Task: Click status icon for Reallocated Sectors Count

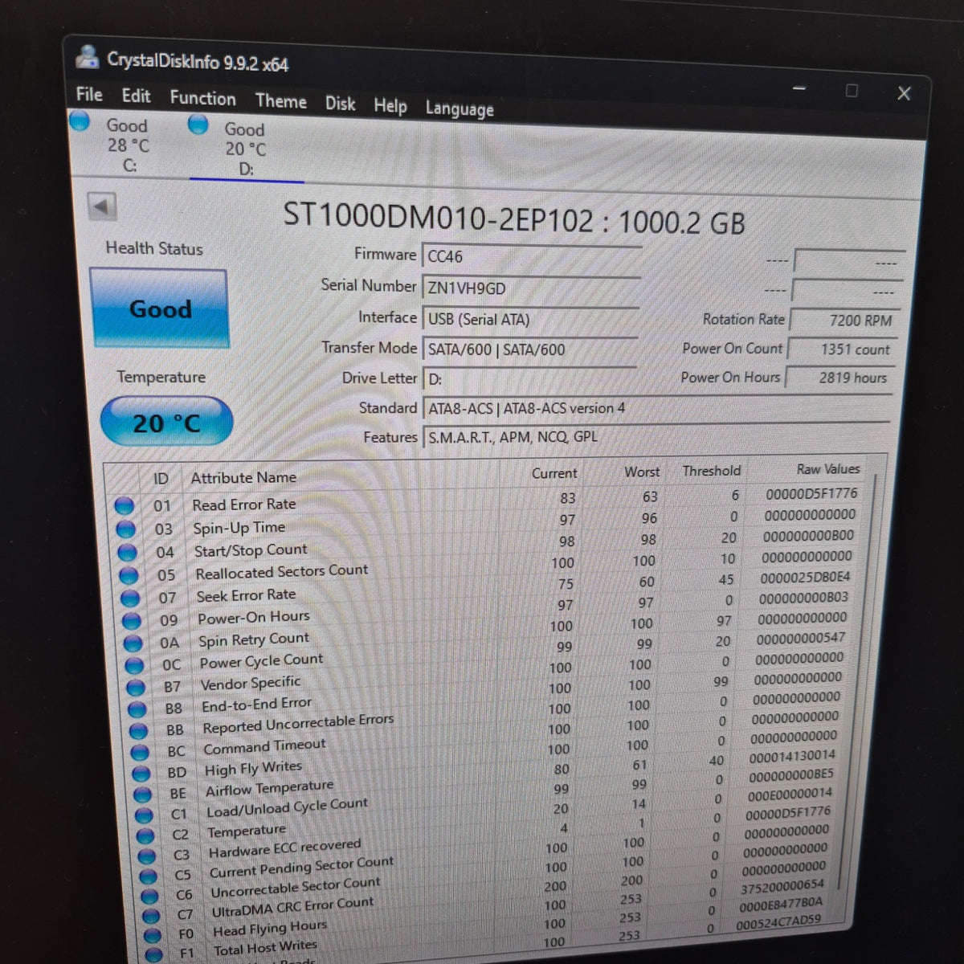Action: coord(129,576)
